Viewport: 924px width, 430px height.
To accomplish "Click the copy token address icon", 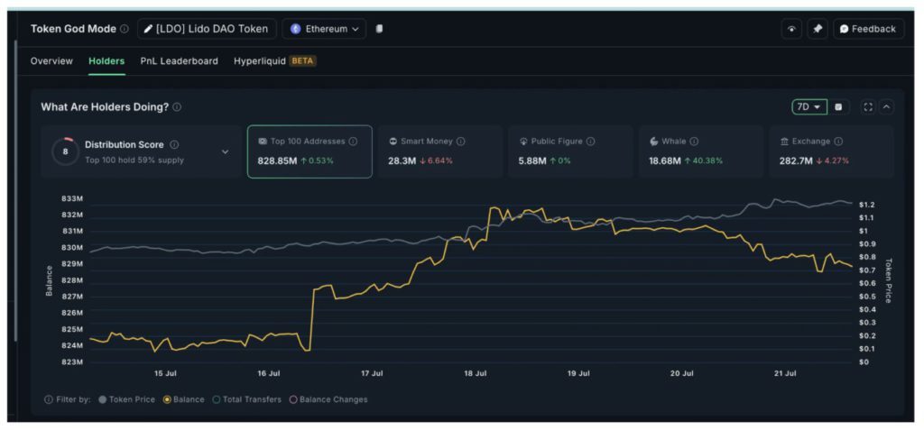I will [x=379, y=29].
